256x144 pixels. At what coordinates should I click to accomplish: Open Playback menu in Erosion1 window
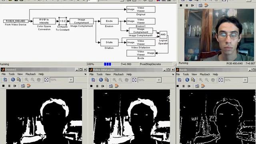[x=30, y=74]
